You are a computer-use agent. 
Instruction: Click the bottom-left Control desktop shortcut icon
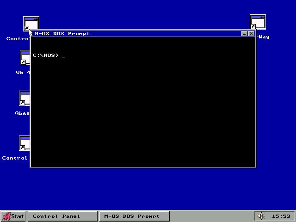click(24, 143)
